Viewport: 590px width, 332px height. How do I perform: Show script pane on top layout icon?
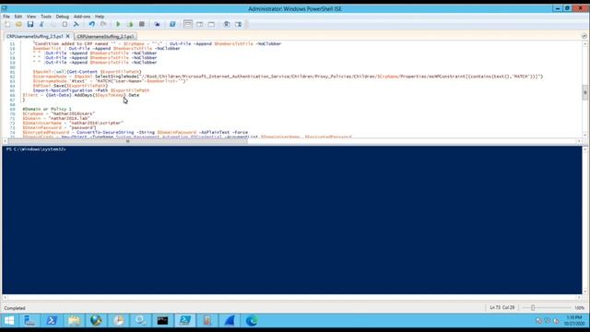188,24
